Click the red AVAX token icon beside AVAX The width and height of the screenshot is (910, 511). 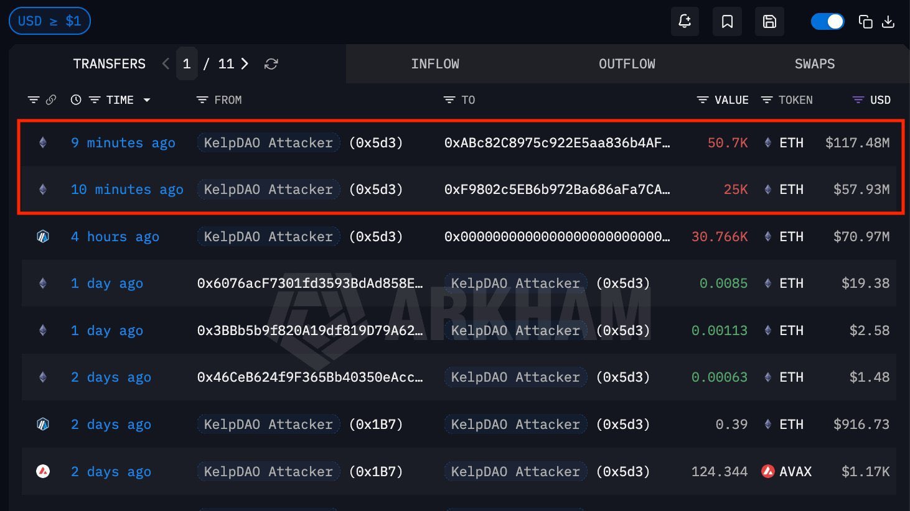point(768,472)
